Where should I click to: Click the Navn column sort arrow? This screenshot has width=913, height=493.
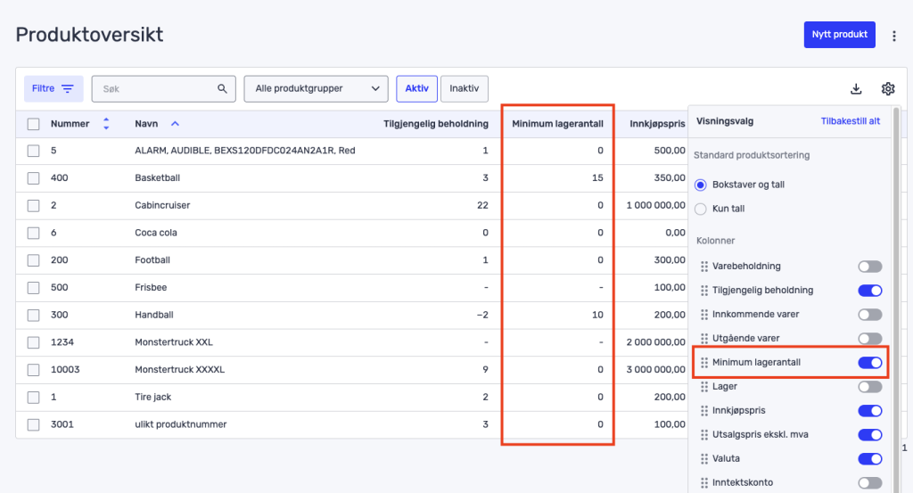(x=175, y=124)
